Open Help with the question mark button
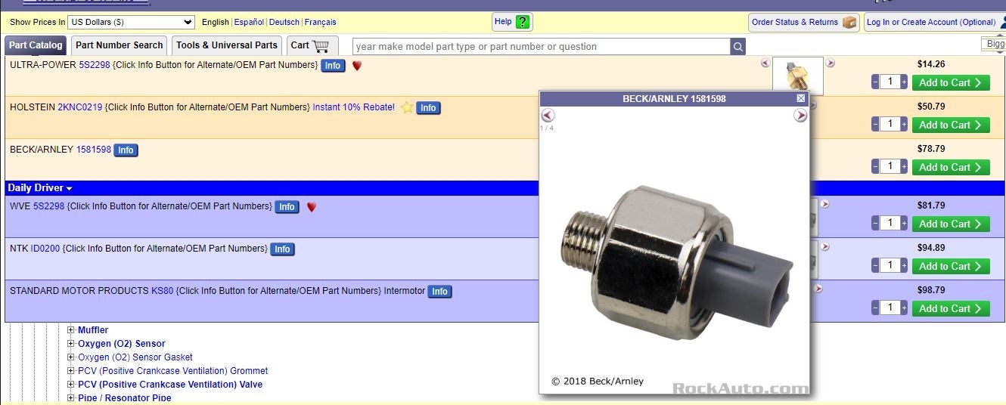Screen dimensions: 1006x405 click(x=512, y=22)
